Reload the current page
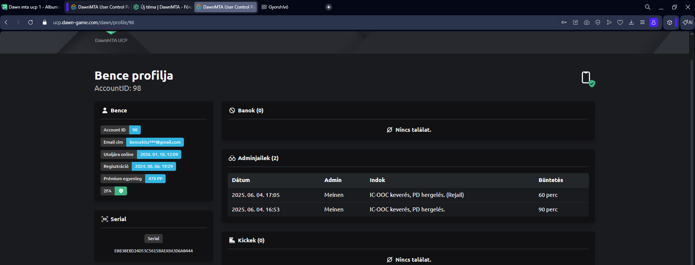The width and height of the screenshot is (695, 265). (x=31, y=22)
